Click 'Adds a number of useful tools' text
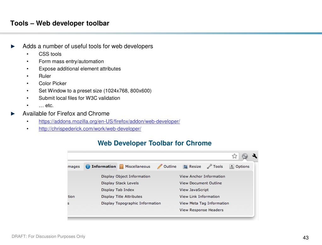322x245 pixels. pos(88,46)
